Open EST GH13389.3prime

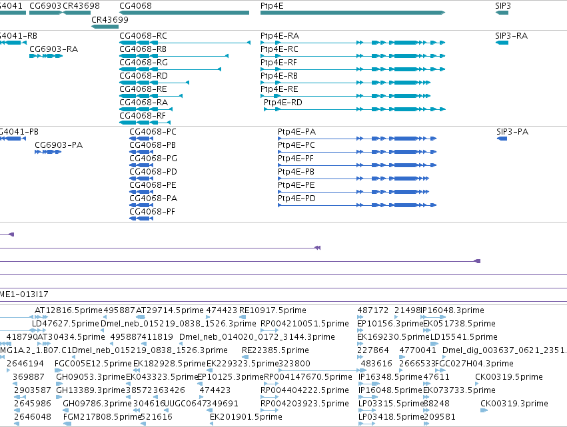point(91,390)
